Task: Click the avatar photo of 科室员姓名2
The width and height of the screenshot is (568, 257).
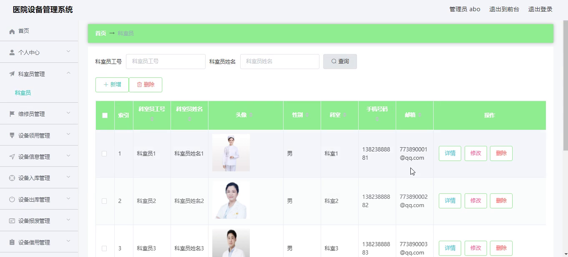Action: click(231, 200)
